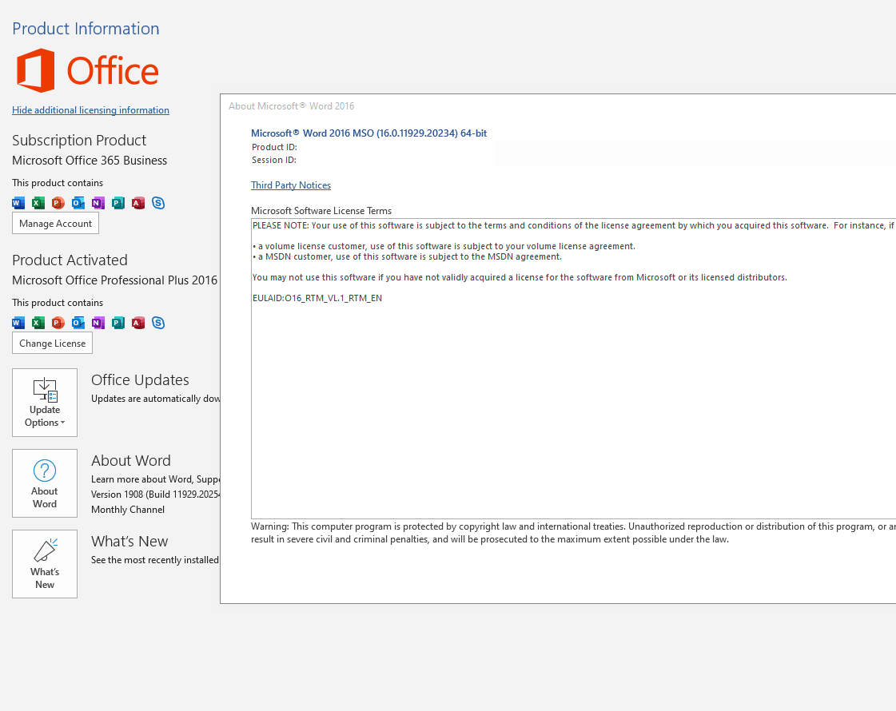Click the Session ID label
Screen dimensions: 896x711
(x=273, y=160)
